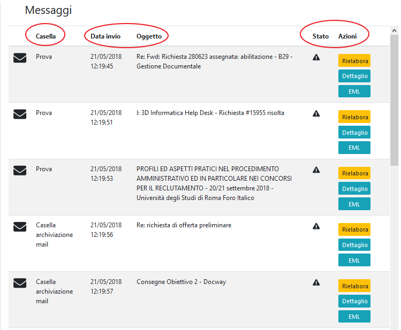Click the envelope icon for the Consegne Obiettivo 2 message
The width and height of the screenshot is (401, 330).
click(20, 283)
